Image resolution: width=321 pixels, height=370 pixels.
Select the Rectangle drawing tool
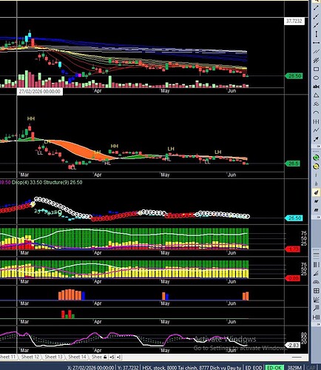316,69
